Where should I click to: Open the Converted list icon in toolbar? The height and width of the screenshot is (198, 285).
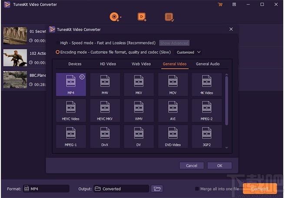(x=169, y=17)
